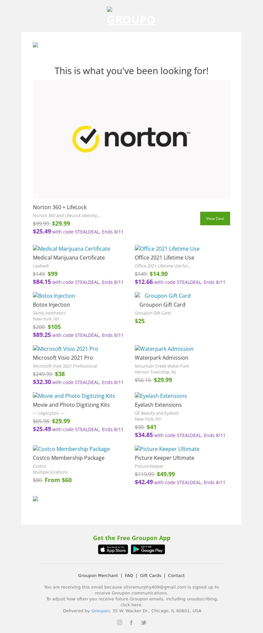The height and width of the screenshot is (633, 263).
Task: Open the Picture Keeper Ultimate image link
Action: [167, 449]
